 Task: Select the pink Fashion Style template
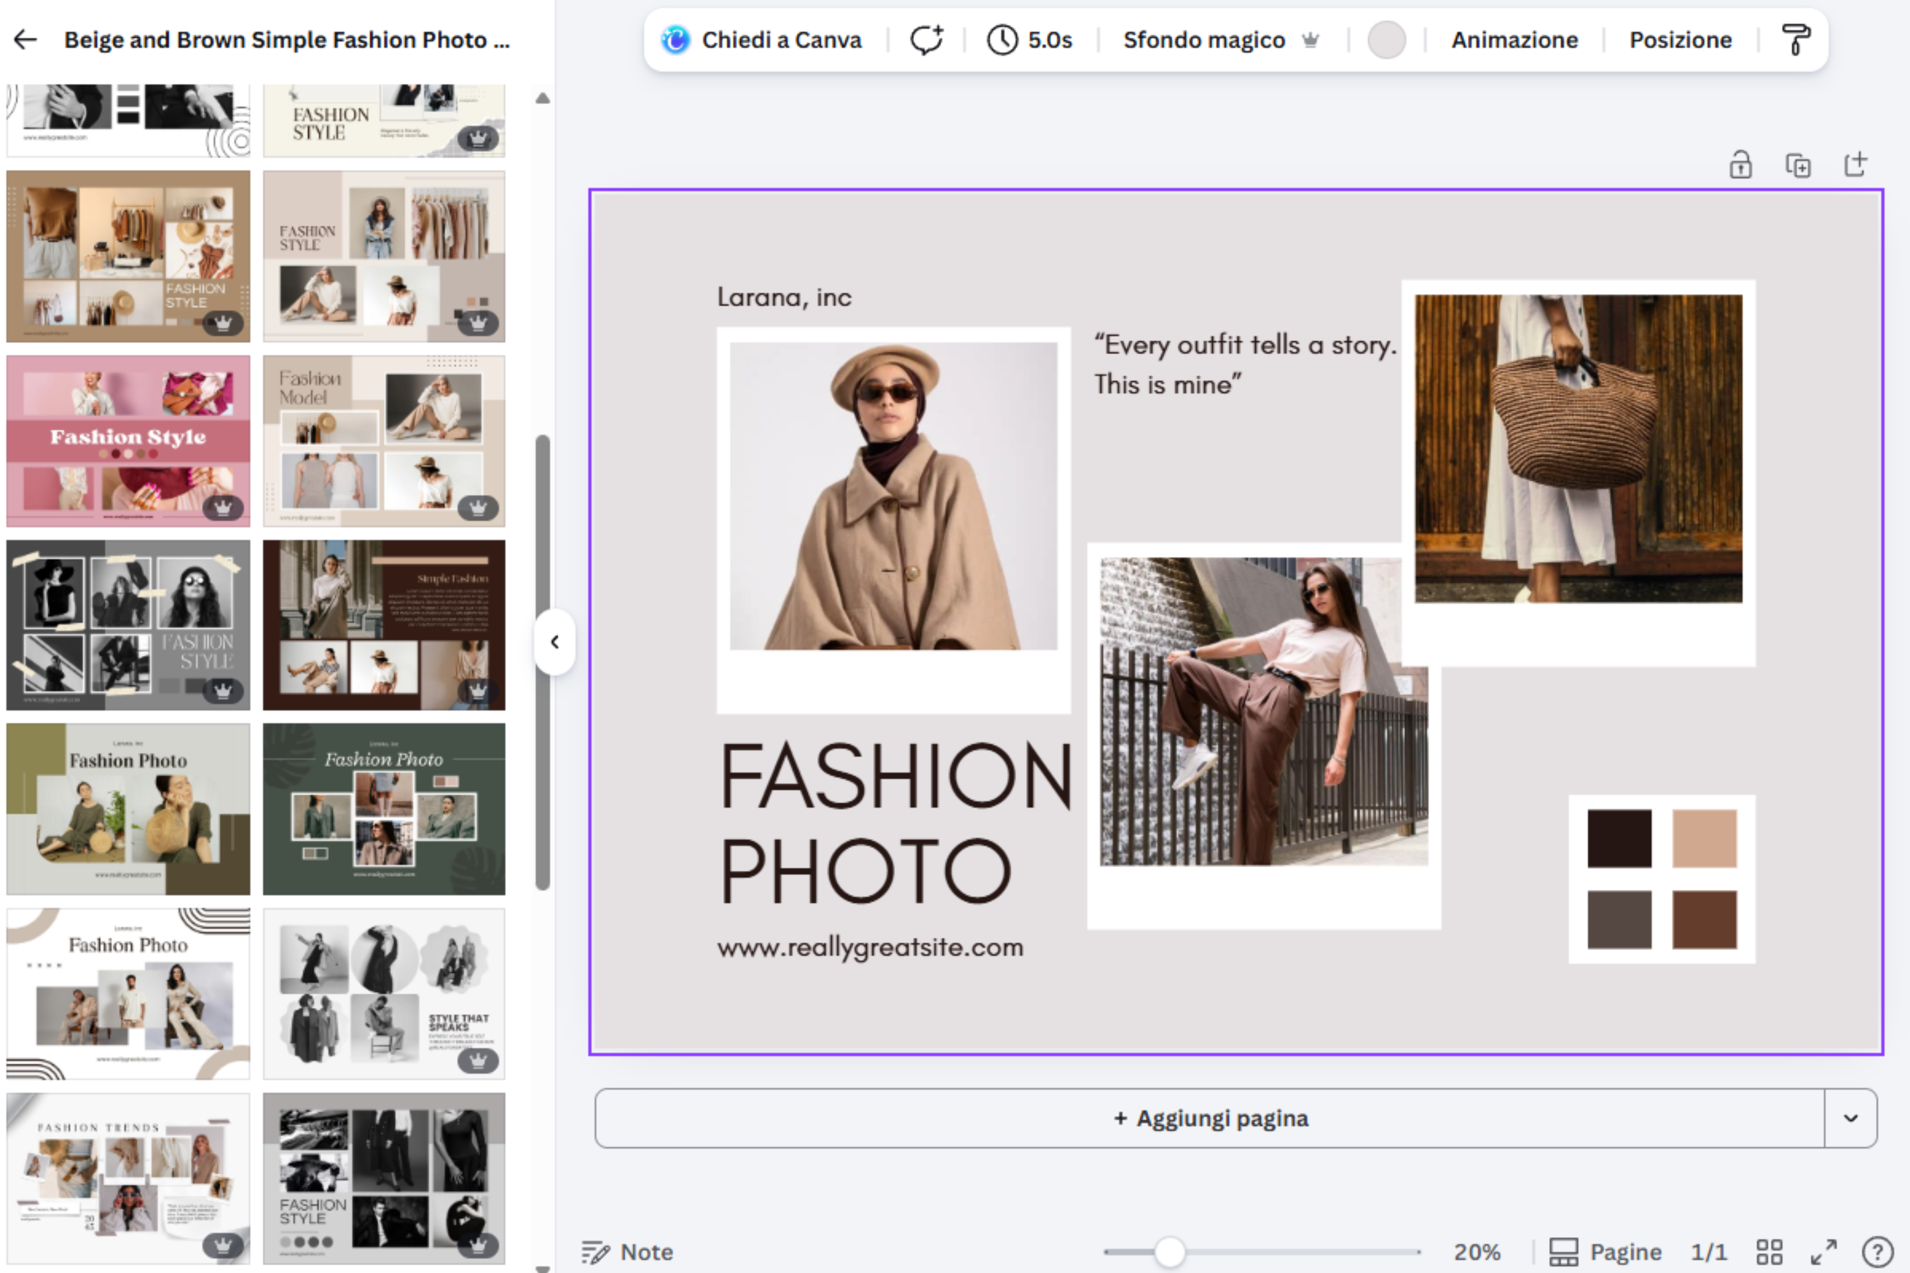[x=128, y=441]
